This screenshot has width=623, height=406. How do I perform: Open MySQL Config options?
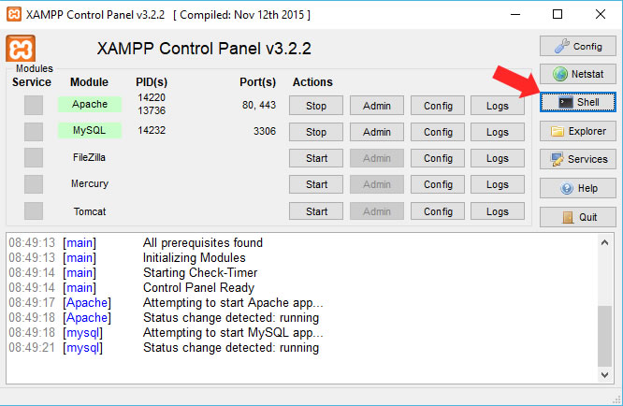(438, 132)
